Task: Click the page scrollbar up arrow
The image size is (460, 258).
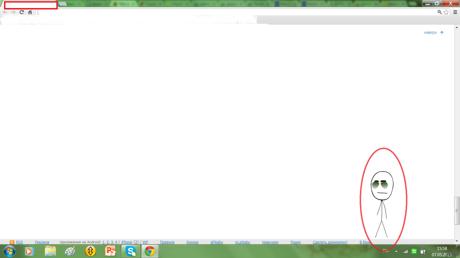Action: (457, 27)
